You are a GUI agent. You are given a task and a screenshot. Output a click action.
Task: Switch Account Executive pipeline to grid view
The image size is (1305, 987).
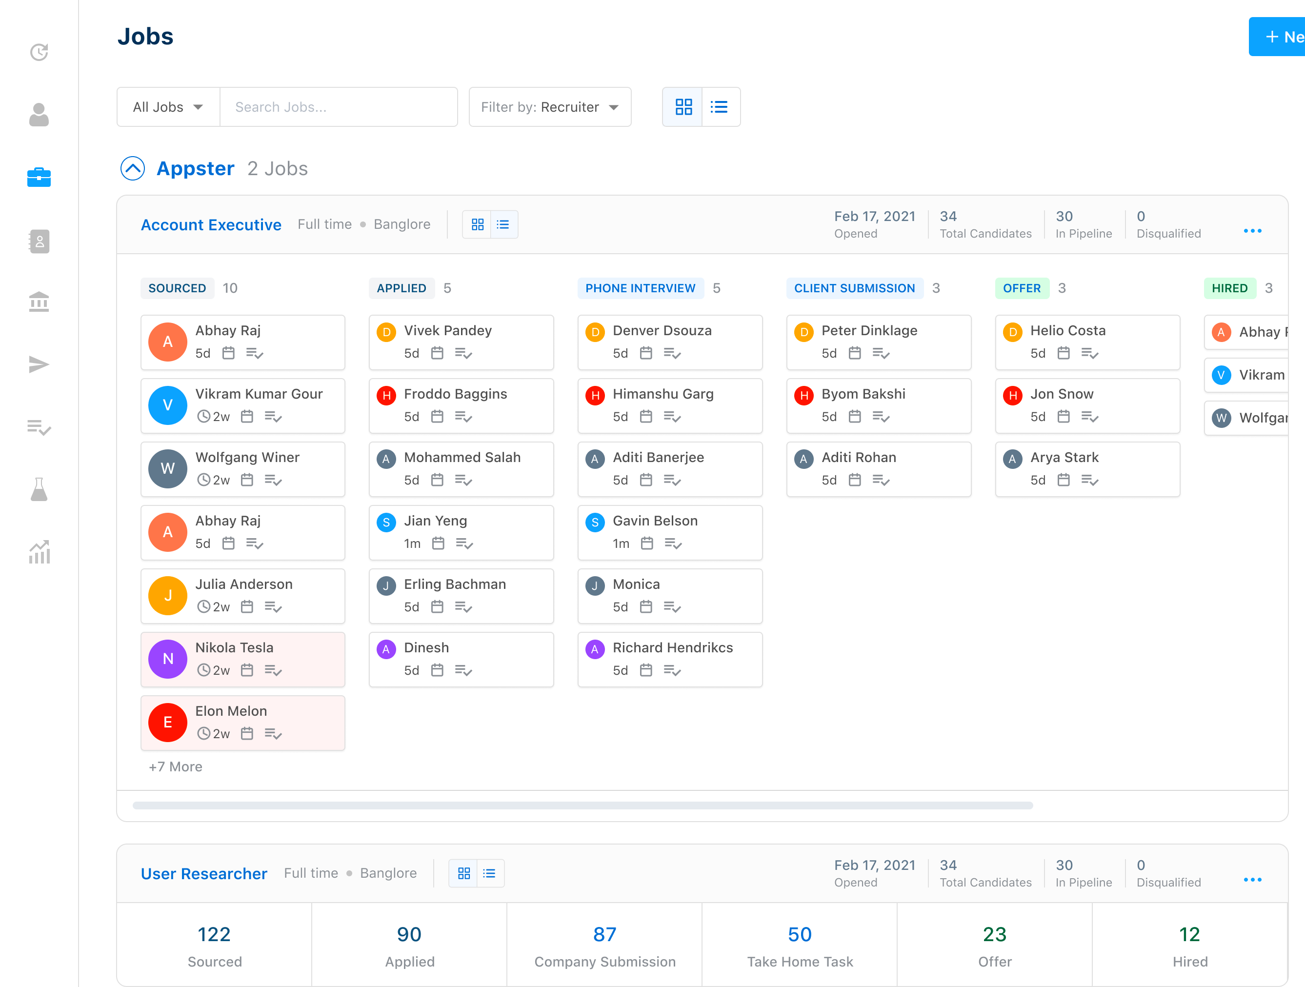[x=477, y=224]
